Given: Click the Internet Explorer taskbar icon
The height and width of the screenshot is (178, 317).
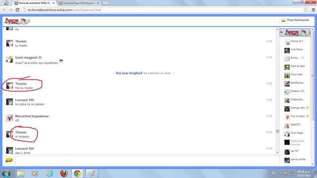Looking at the screenshot, I should [x=50, y=174].
